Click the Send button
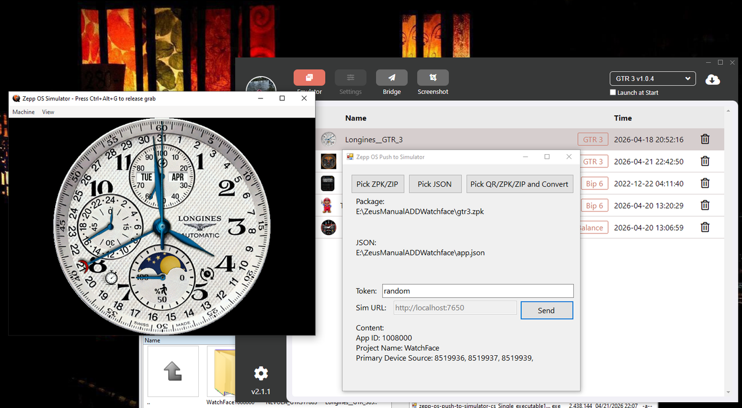Image resolution: width=742 pixels, height=408 pixels. 547,310
